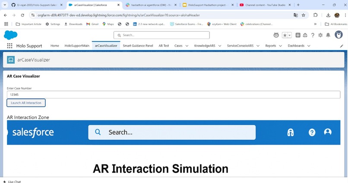Open the Settings bookmark
The image size is (348, 183).
[53, 24]
